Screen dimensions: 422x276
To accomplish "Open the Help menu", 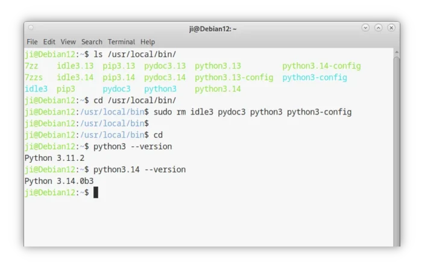I will pos(148,42).
